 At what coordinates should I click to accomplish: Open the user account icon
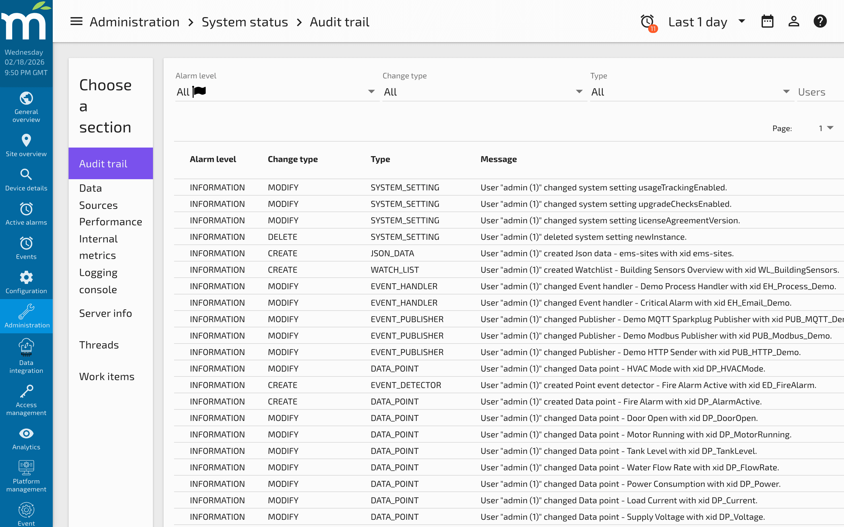point(794,21)
